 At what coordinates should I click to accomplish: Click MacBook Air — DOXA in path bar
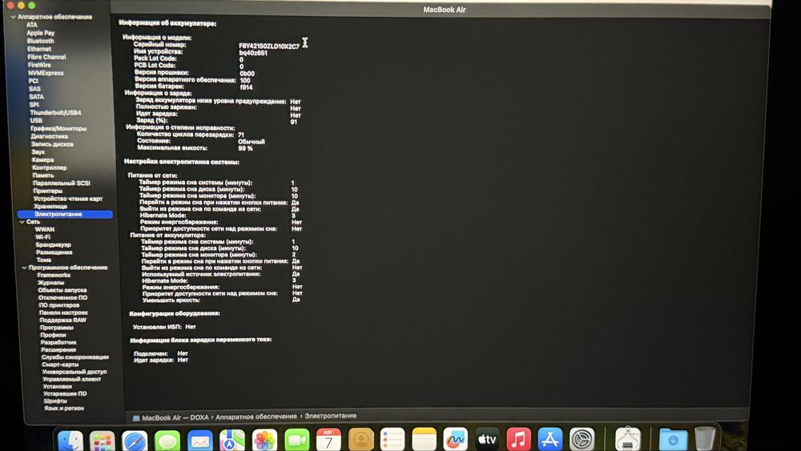click(175, 417)
